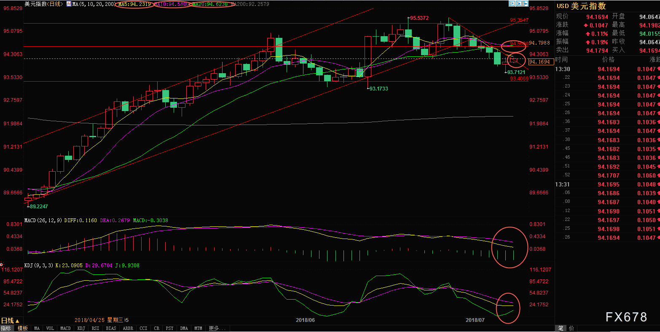Click the 93.7121 price label

click(x=516, y=72)
